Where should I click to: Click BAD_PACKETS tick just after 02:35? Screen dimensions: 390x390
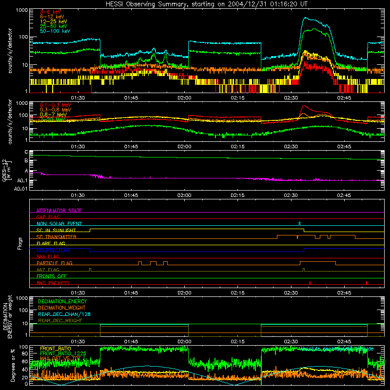click(310, 283)
